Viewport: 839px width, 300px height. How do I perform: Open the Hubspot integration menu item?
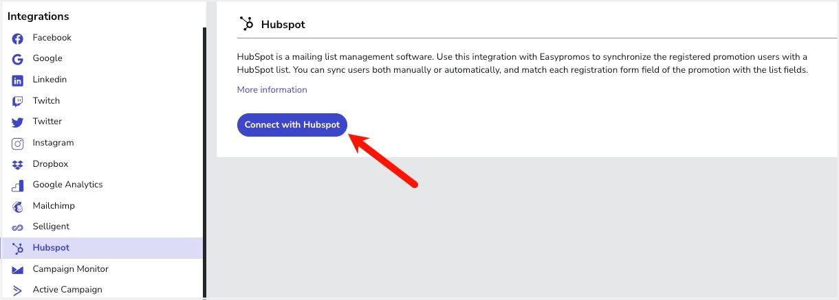point(102,248)
